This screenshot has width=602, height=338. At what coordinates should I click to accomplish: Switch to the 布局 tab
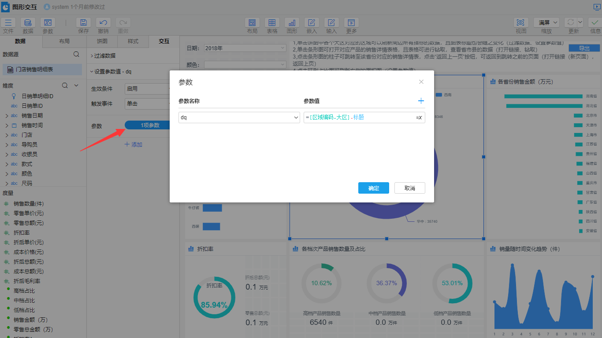tap(64, 41)
